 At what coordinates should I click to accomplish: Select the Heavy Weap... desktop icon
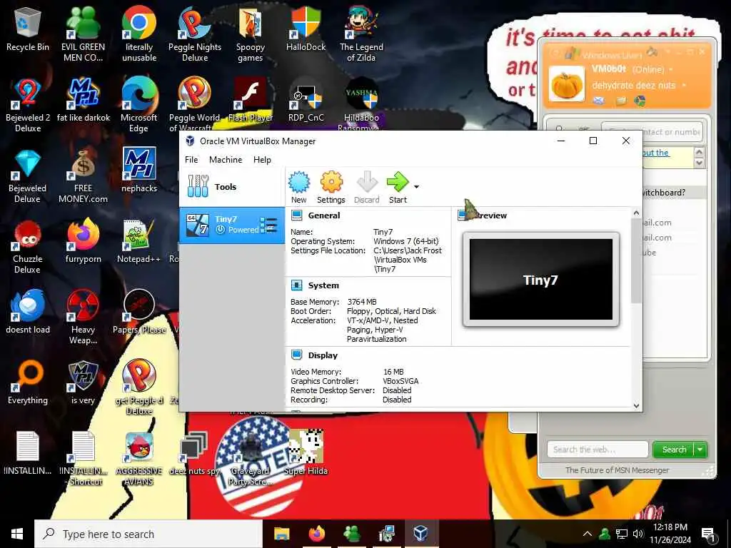point(83,318)
